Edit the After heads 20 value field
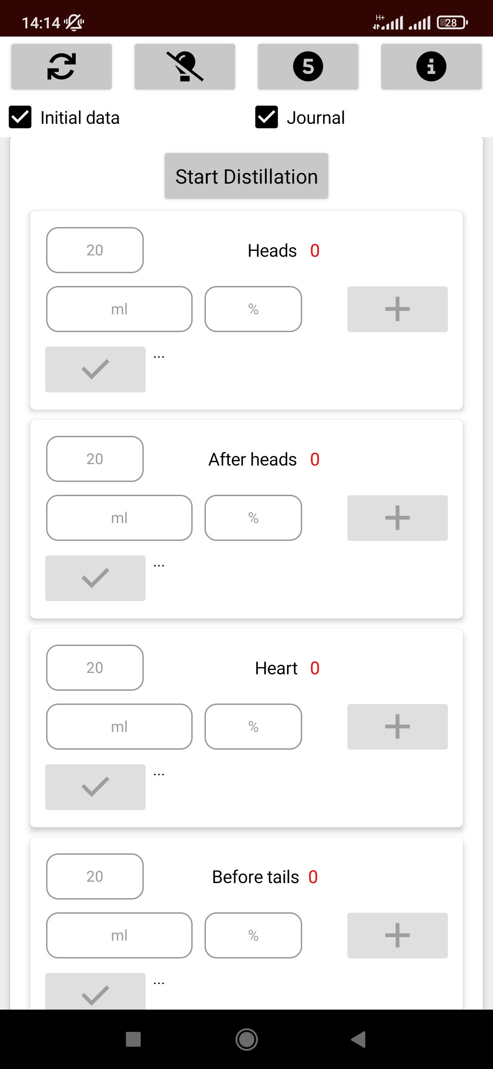The height and width of the screenshot is (1069, 493). (x=95, y=459)
